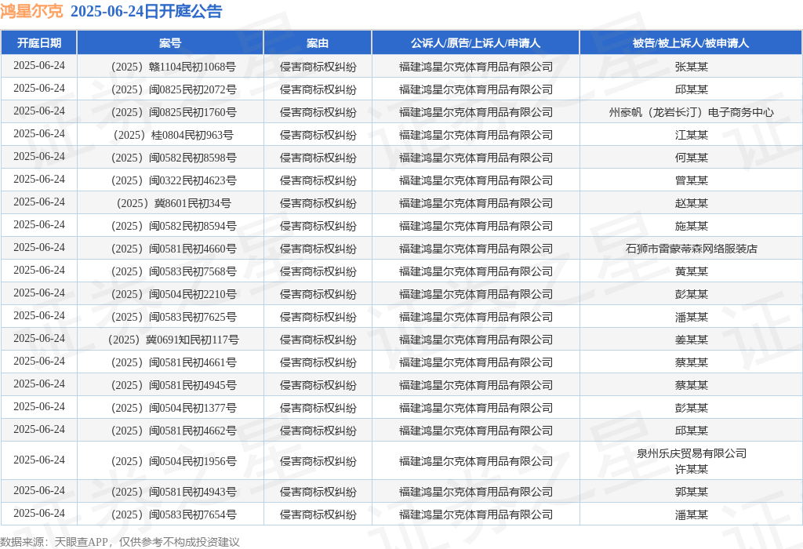Select defendant 石狮市雷蒙蒂森网络服装店
803x549 pixels.
point(692,249)
